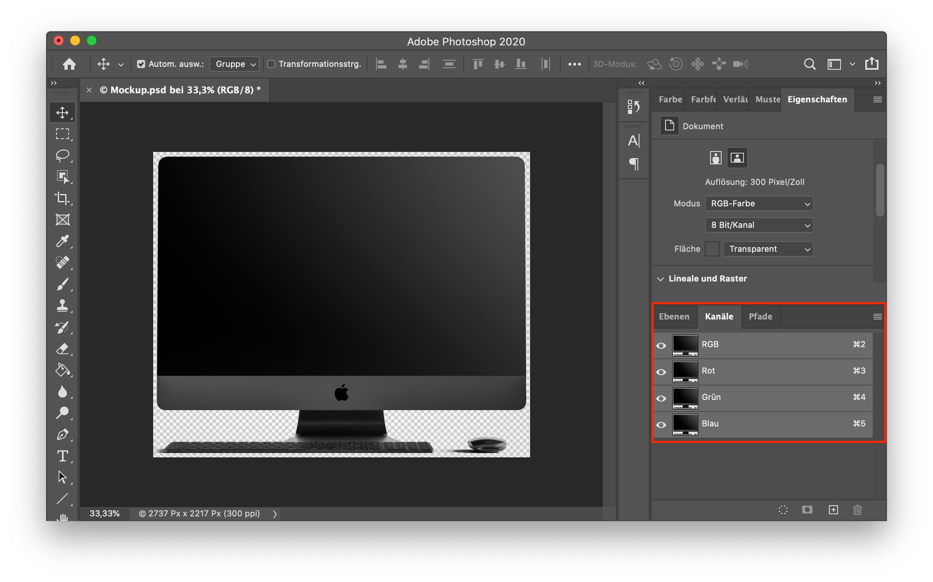The height and width of the screenshot is (582, 933).
Task: Open the Gruppe dropdown
Action: (x=234, y=64)
